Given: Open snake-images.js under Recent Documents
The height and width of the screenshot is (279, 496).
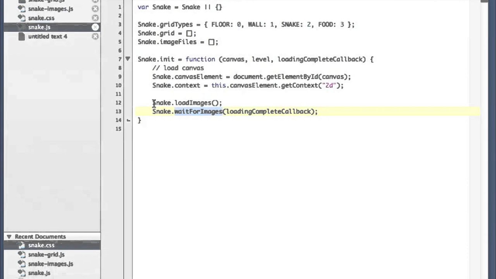Looking at the screenshot, I should point(50,264).
